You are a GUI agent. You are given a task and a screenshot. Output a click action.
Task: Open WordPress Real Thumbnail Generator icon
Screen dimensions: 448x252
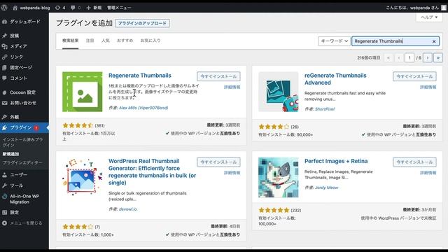(83, 177)
